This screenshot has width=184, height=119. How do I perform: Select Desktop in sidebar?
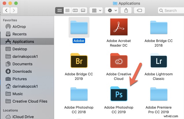pos(27,49)
